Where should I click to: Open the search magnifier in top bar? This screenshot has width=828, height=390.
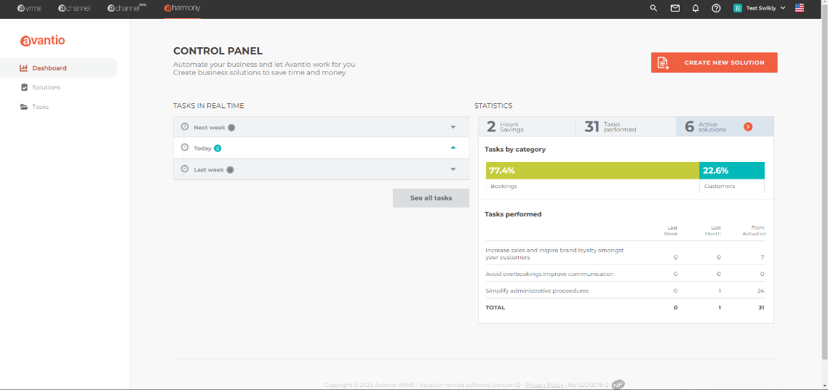point(653,8)
